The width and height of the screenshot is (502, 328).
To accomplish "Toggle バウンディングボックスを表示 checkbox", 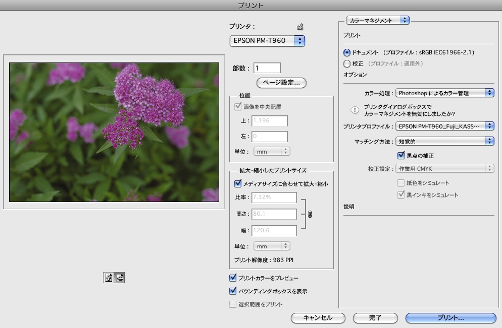I will [x=233, y=291].
